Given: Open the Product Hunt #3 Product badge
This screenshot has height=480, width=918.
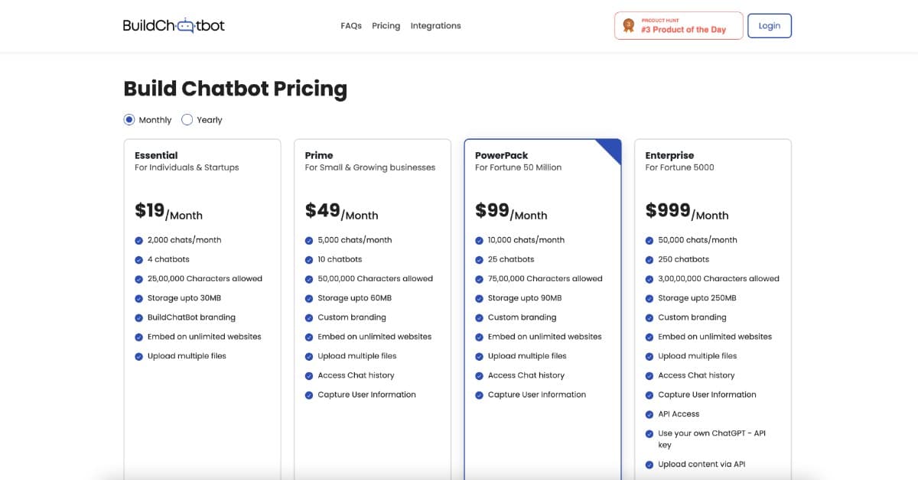Looking at the screenshot, I should (x=679, y=25).
